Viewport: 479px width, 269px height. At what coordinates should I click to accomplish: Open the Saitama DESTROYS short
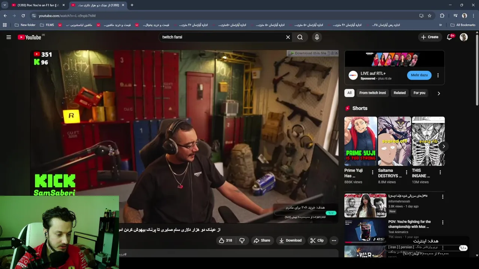[x=394, y=141]
